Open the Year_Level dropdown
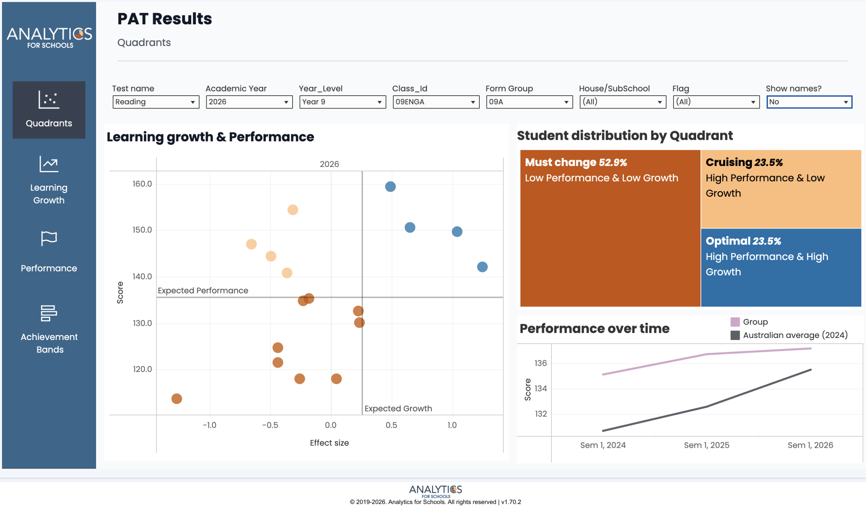Screen dimensions: 866x508 [342, 102]
